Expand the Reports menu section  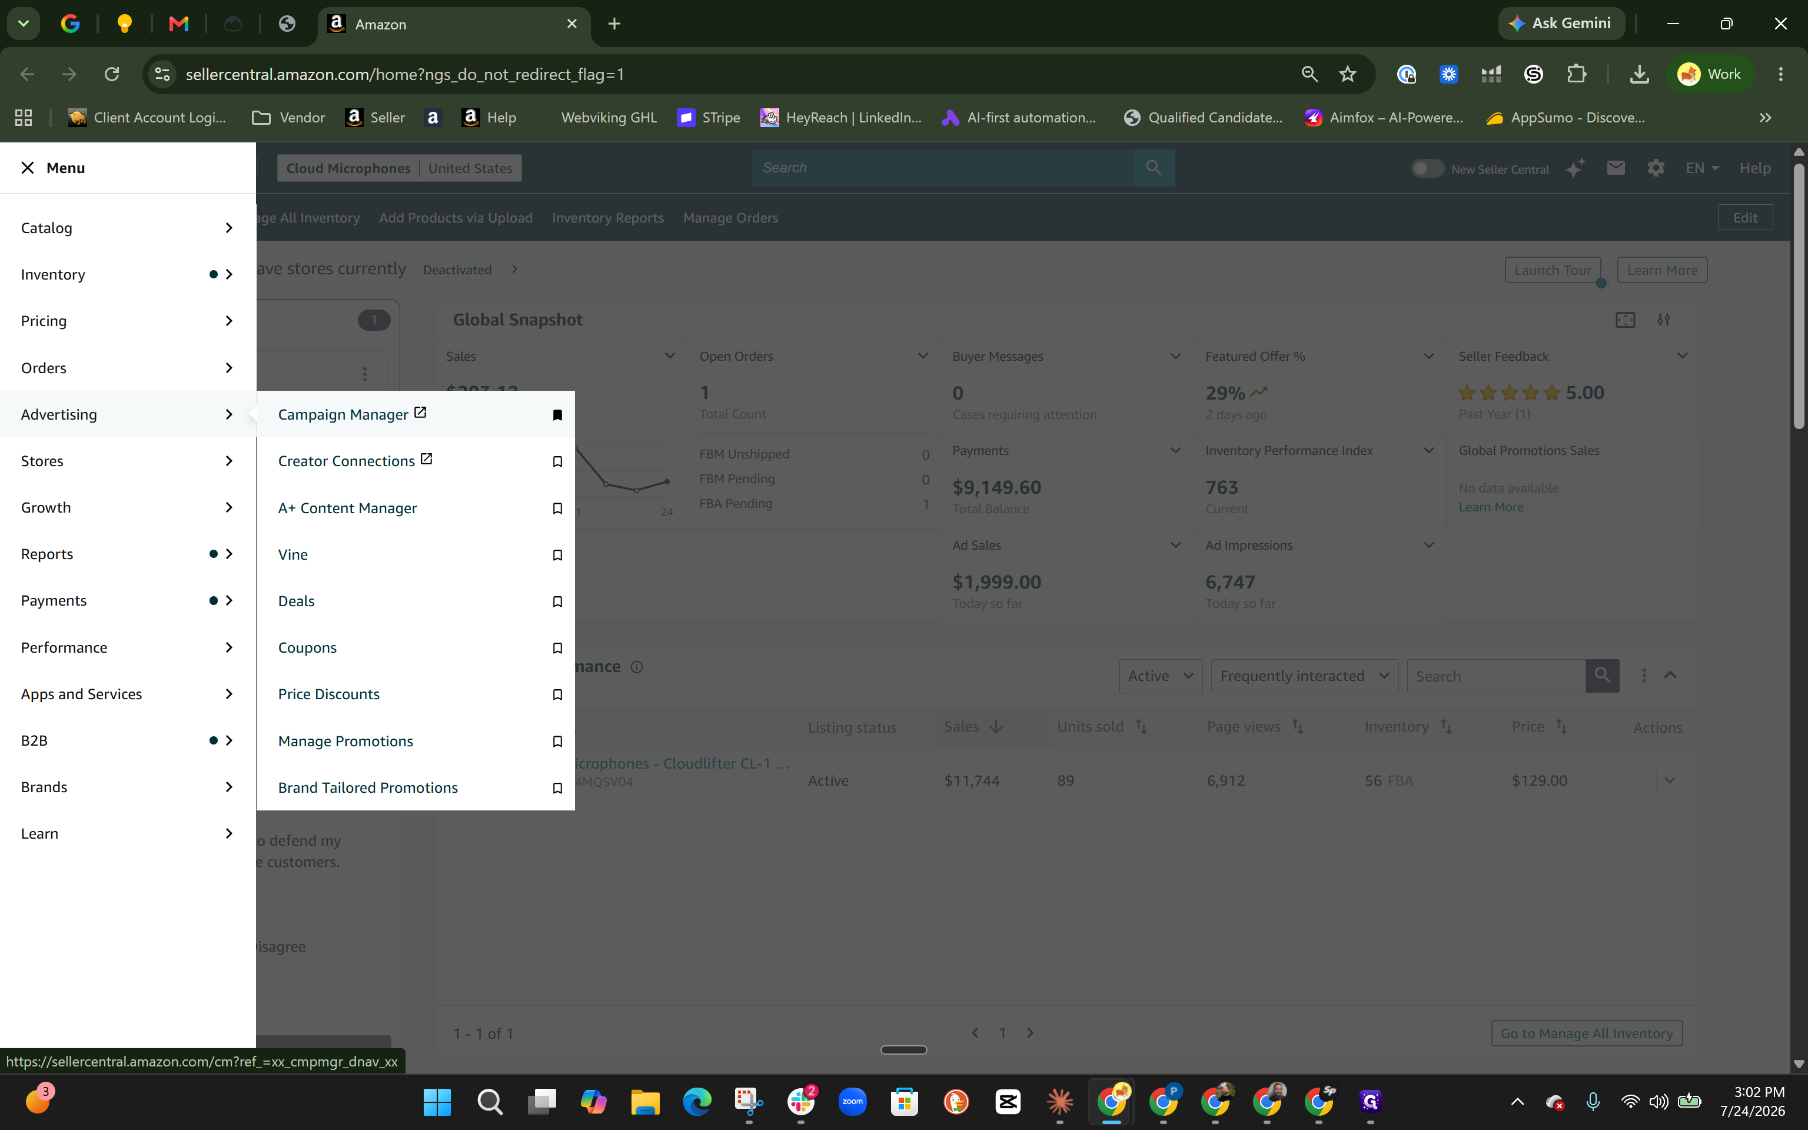[128, 554]
